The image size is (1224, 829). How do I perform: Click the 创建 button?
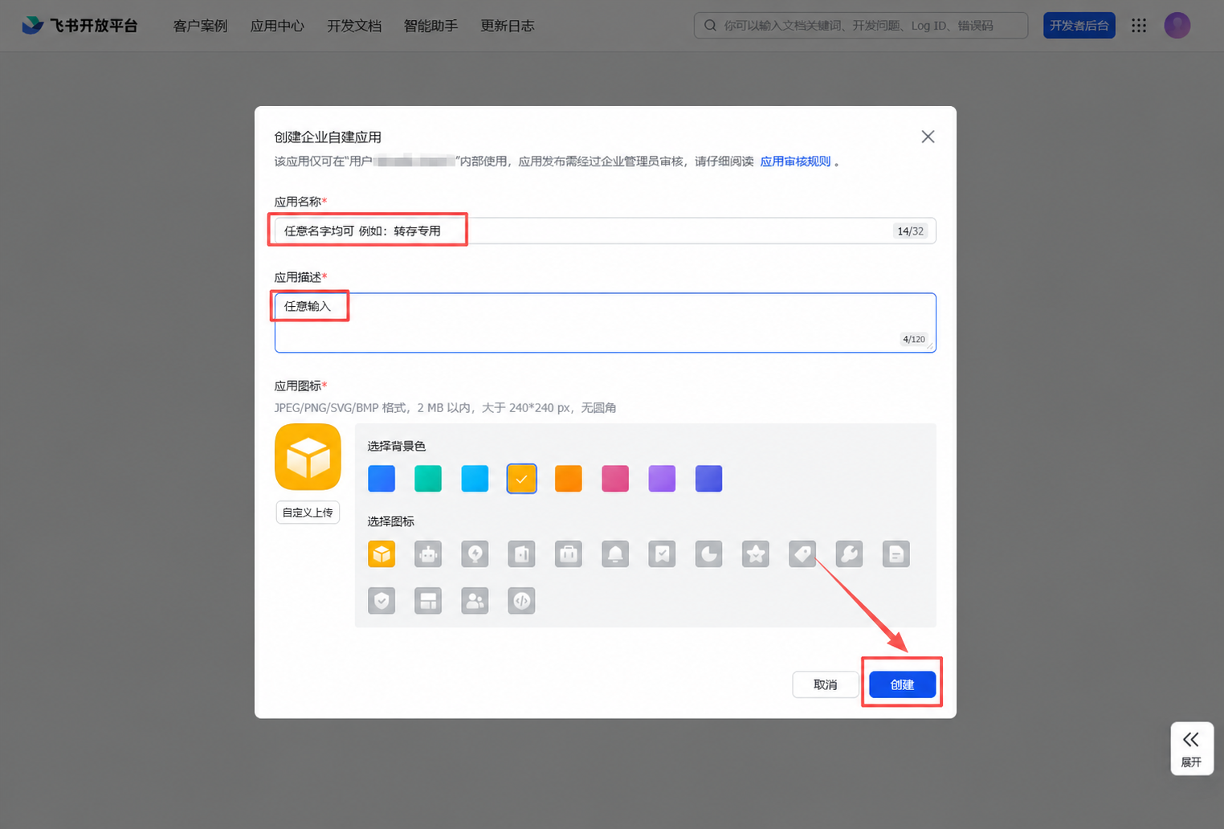903,684
